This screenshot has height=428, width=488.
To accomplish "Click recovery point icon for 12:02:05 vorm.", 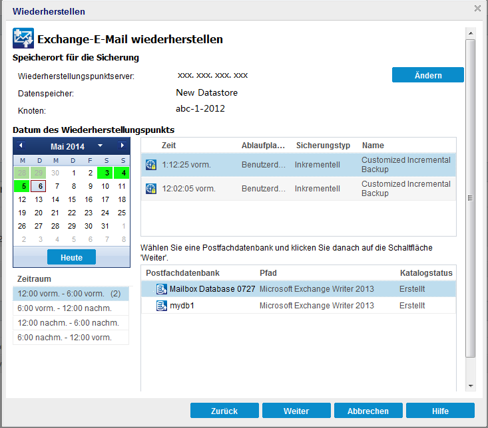I will tap(151, 189).
